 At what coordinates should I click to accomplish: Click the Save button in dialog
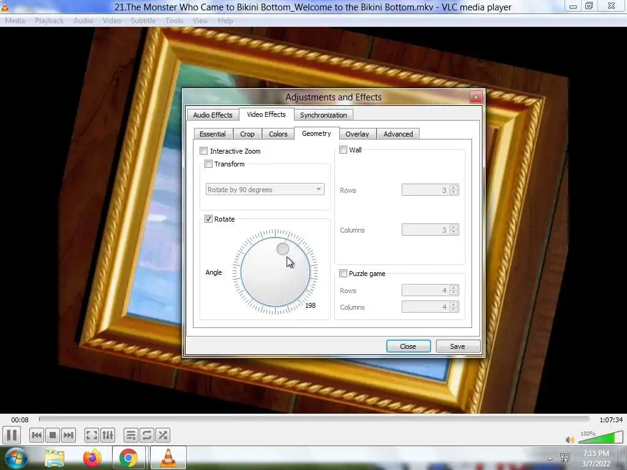pos(457,346)
